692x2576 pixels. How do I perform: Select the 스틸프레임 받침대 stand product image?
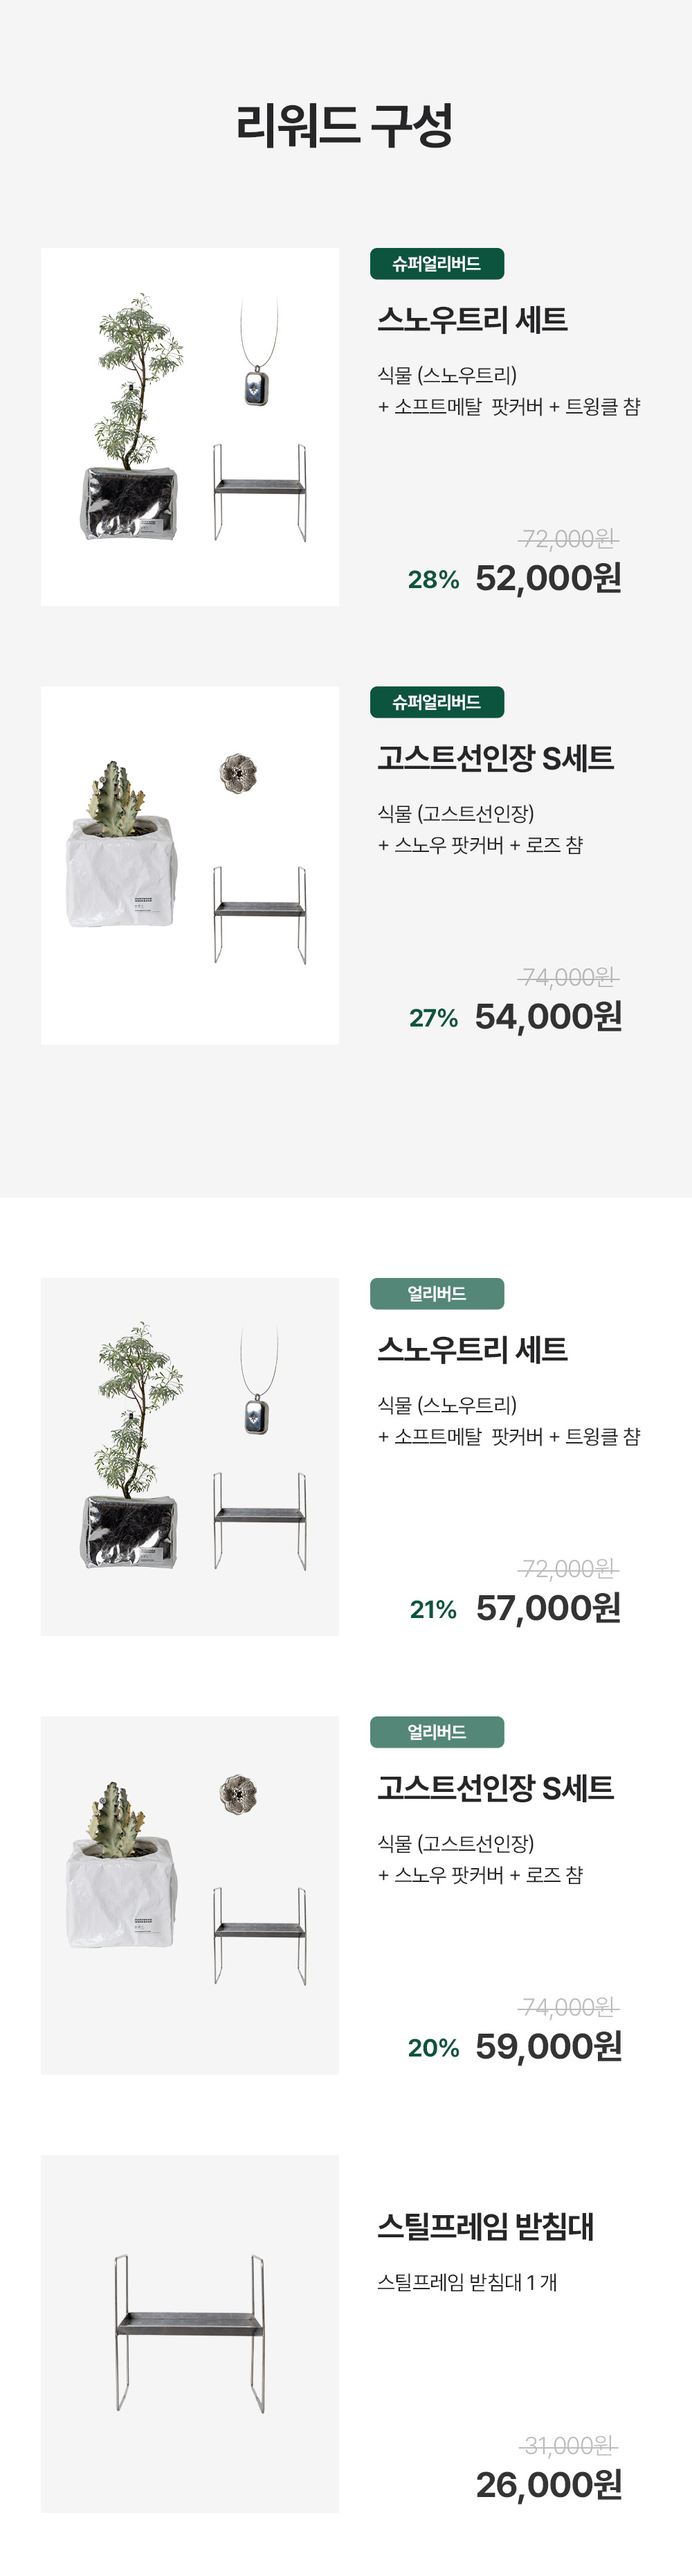coord(190,2333)
